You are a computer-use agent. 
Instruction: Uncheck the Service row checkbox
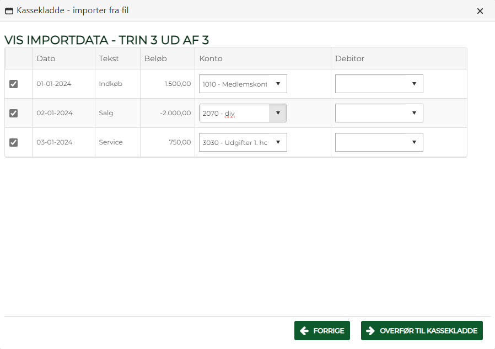click(14, 142)
